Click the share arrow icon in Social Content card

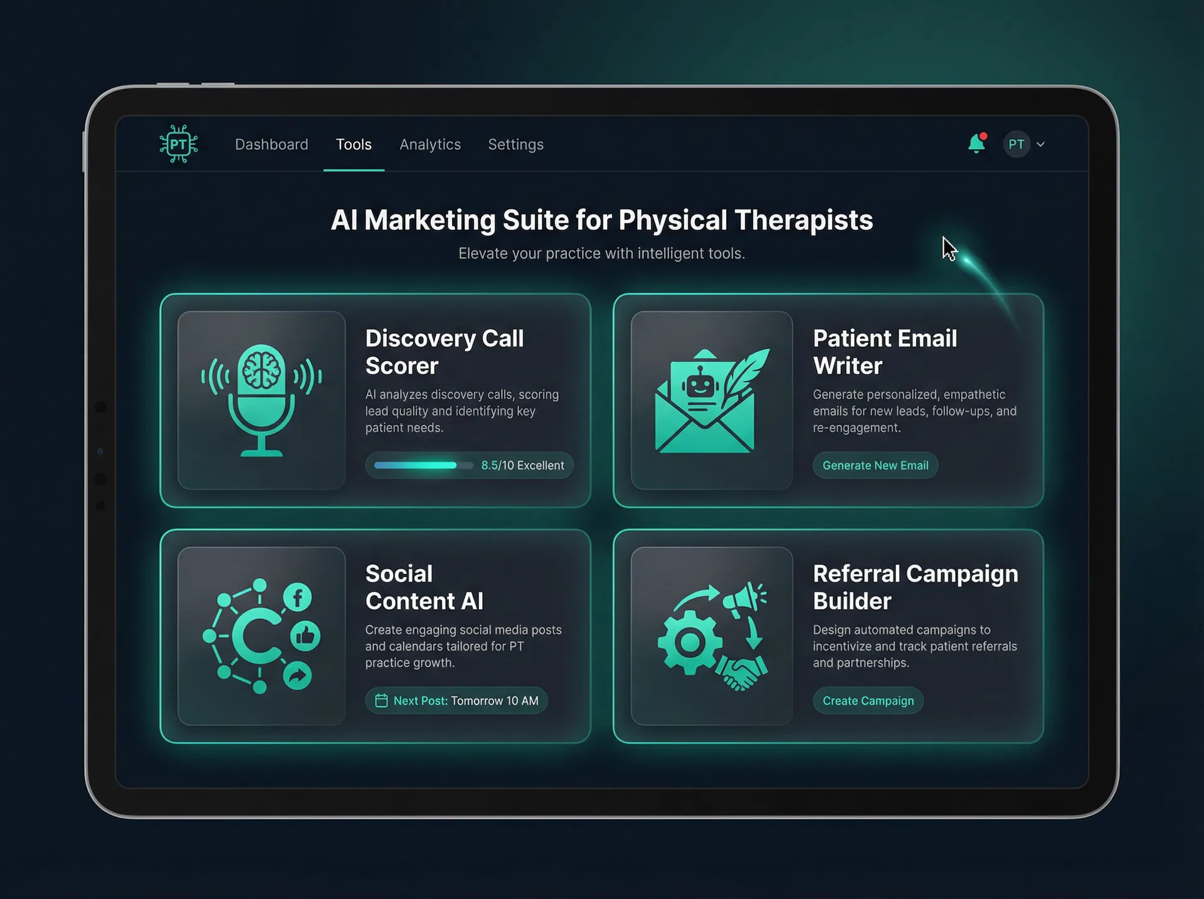coord(298,675)
